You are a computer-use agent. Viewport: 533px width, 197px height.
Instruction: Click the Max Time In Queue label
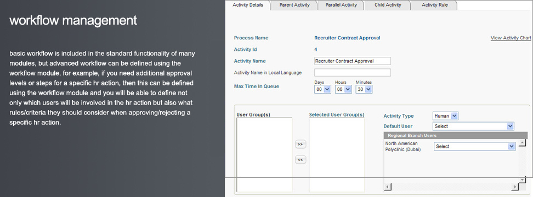(257, 86)
